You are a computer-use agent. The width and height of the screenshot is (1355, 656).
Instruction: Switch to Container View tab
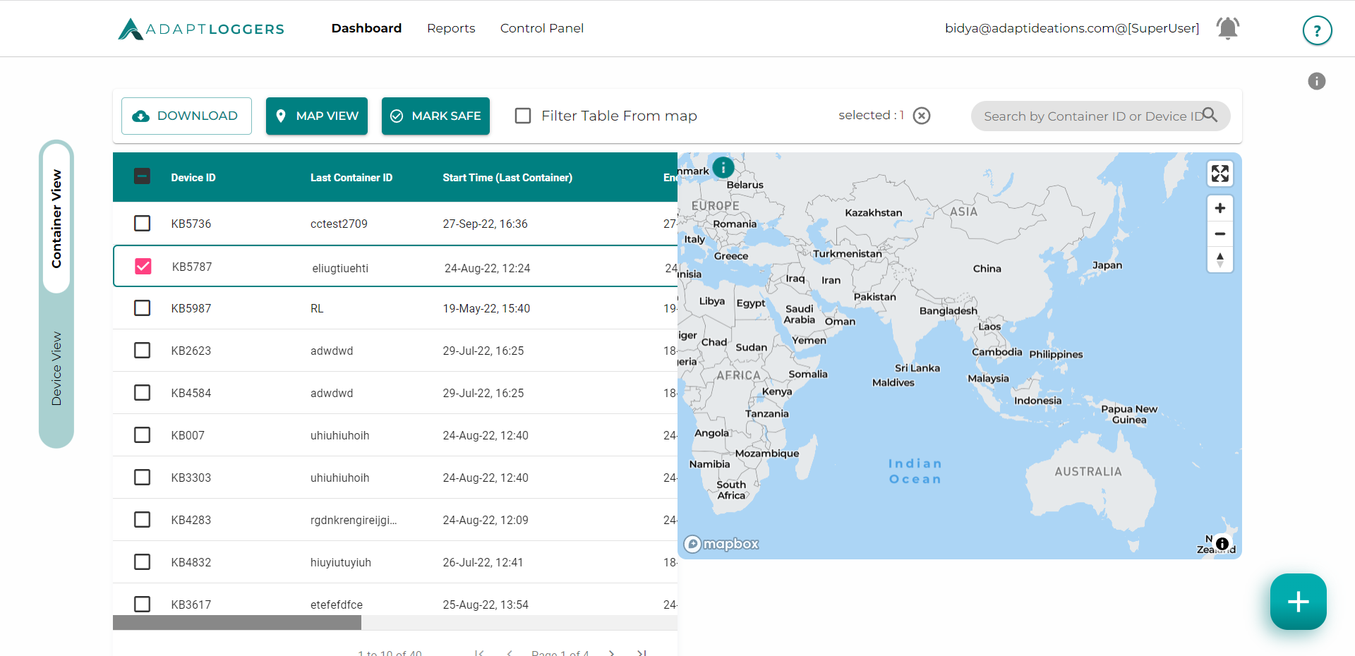click(56, 219)
